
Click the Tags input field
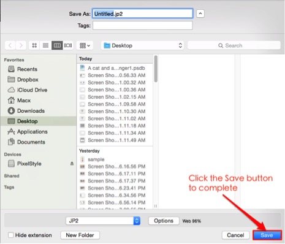(142, 26)
